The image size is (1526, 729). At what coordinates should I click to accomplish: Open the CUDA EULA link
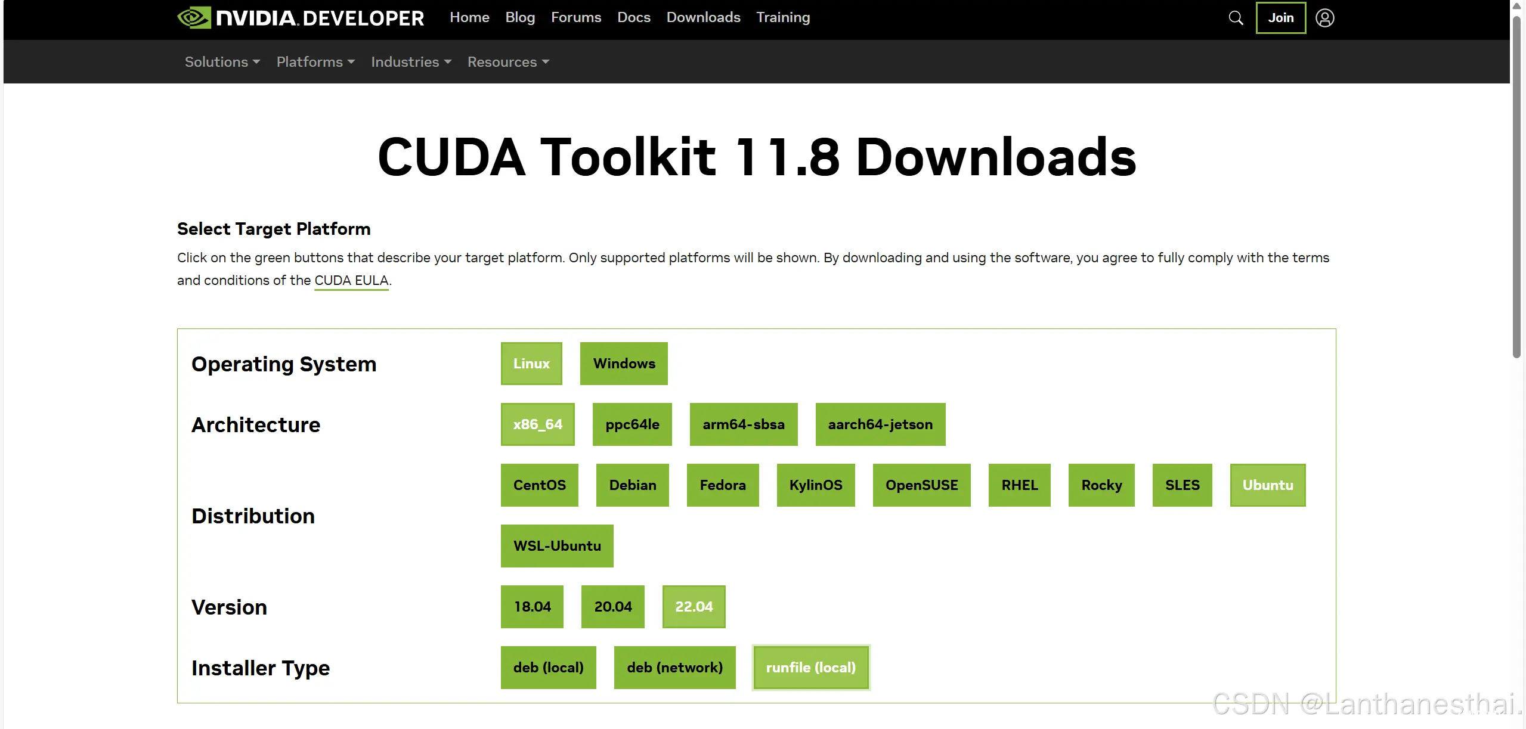(351, 280)
